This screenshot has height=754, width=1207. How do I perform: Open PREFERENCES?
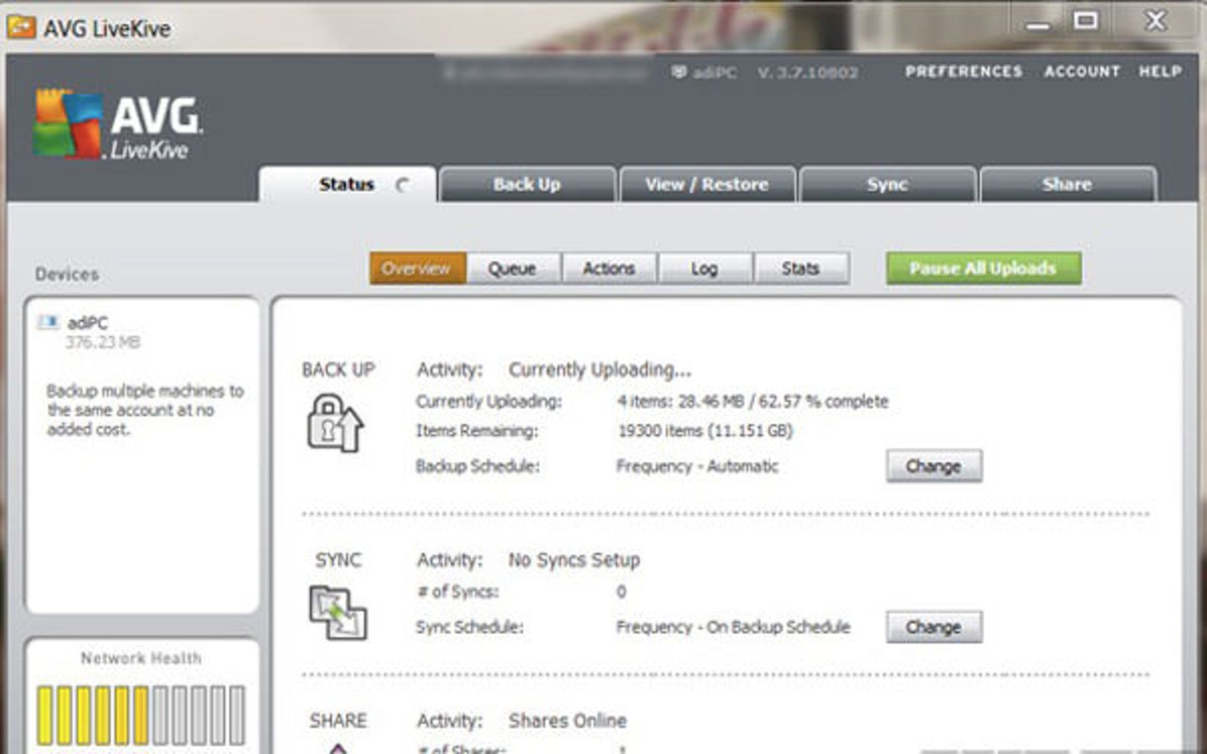click(964, 72)
